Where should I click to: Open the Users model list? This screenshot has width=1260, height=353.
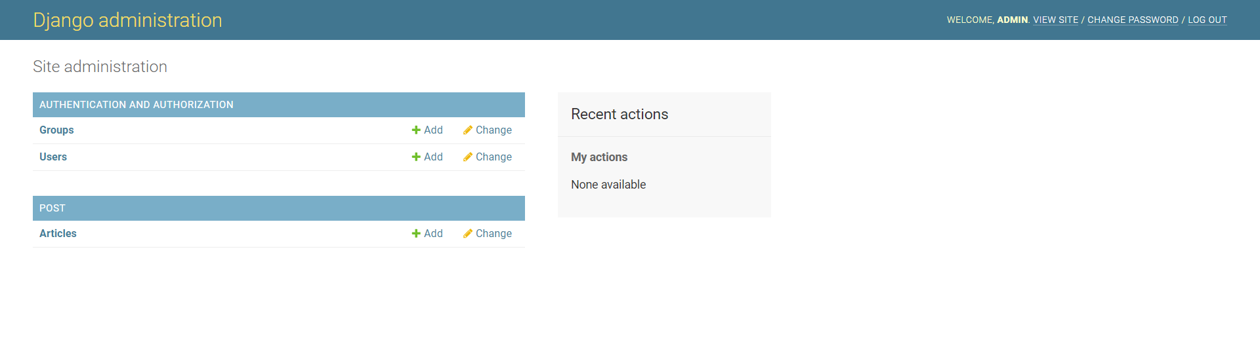click(53, 157)
